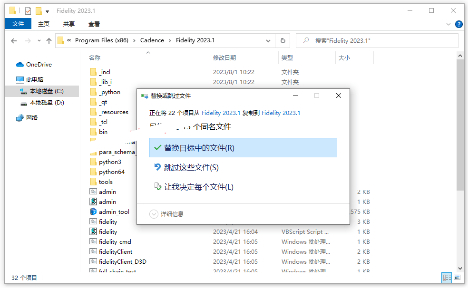Click the tools folder icon
Screen dimensions: 468x288
93,182
